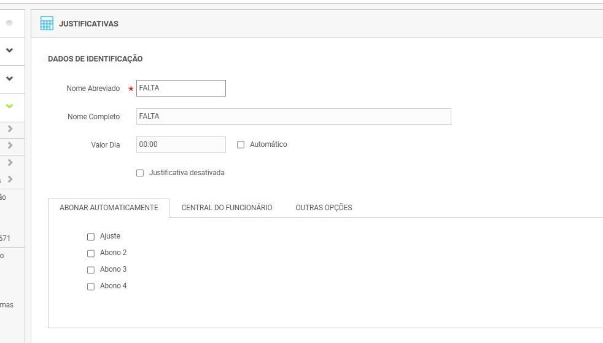Open the Outras Opções tab
Screen dimensions: 603x343
(324, 208)
